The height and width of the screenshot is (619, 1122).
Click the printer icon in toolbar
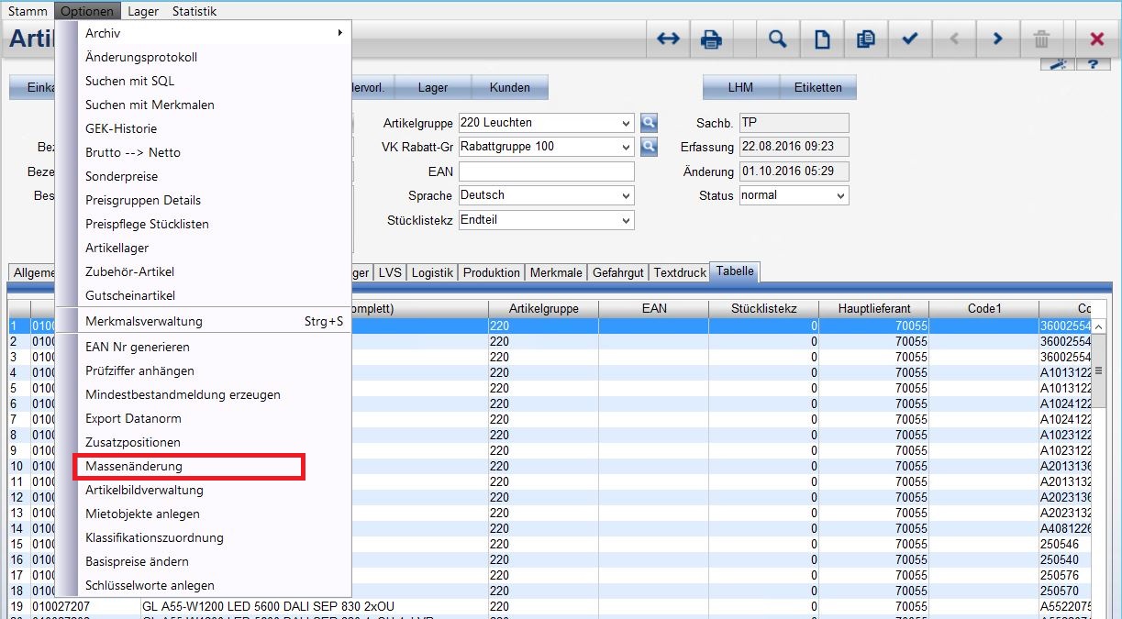tap(711, 39)
